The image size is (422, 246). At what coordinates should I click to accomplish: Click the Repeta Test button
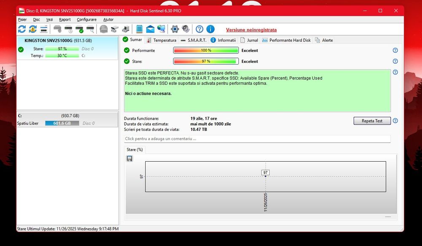coord(372,121)
